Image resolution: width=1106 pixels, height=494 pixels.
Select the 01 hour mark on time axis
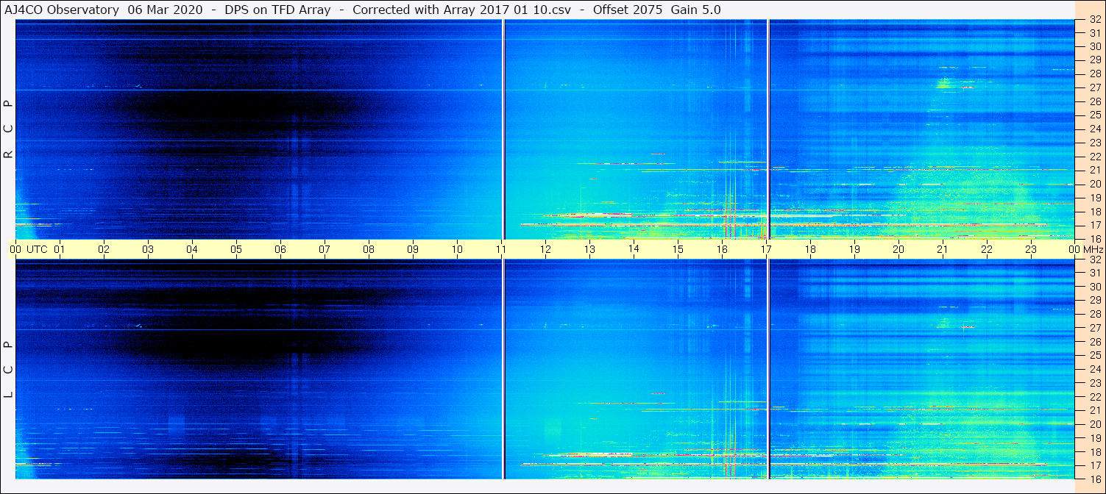tap(60, 249)
